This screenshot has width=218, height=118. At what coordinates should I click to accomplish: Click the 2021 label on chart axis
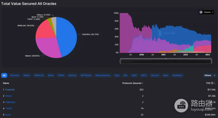point(163,55)
